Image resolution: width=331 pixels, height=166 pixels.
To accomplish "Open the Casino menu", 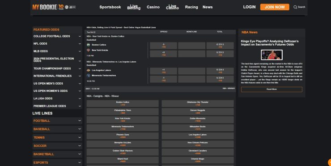I will pos(153,7).
